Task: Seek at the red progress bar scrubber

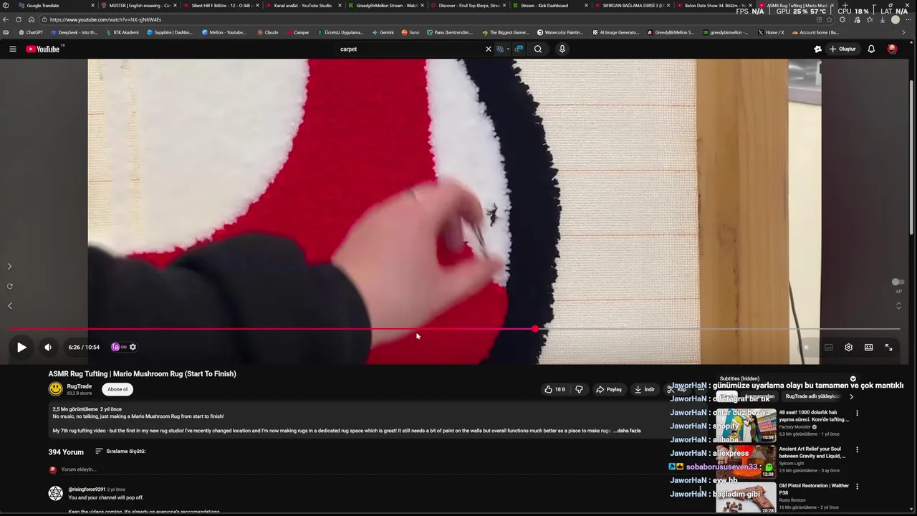Action: (x=535, y=329)
